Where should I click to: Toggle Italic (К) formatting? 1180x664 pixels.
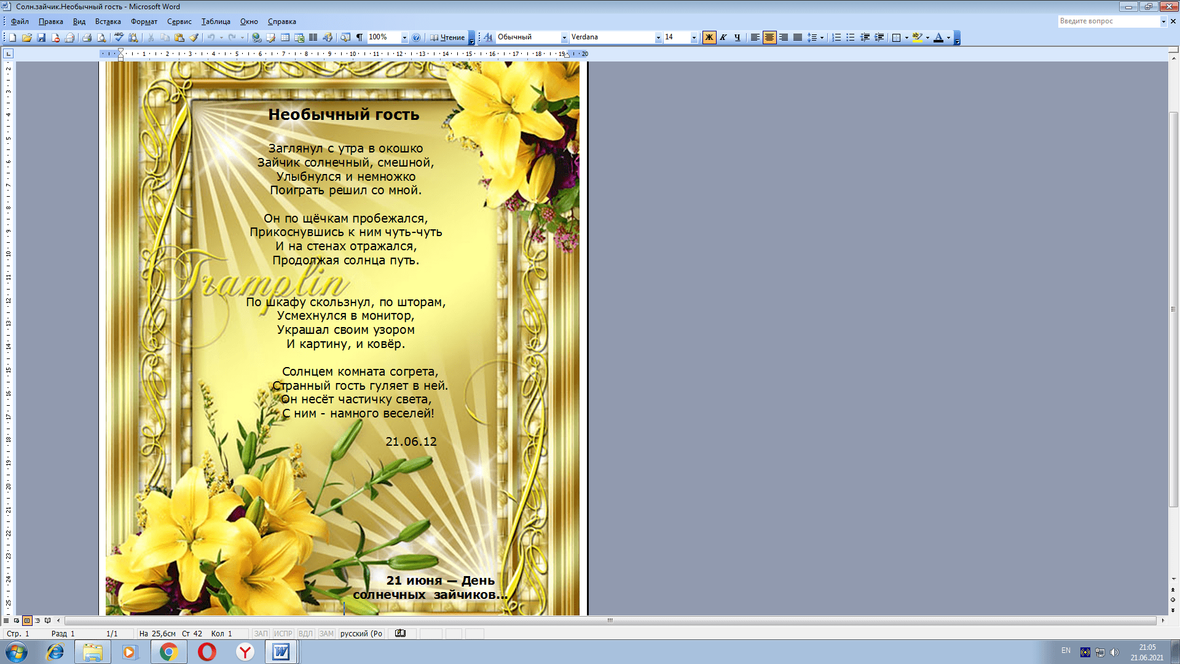pyautogui.click(x=723, y=38)
